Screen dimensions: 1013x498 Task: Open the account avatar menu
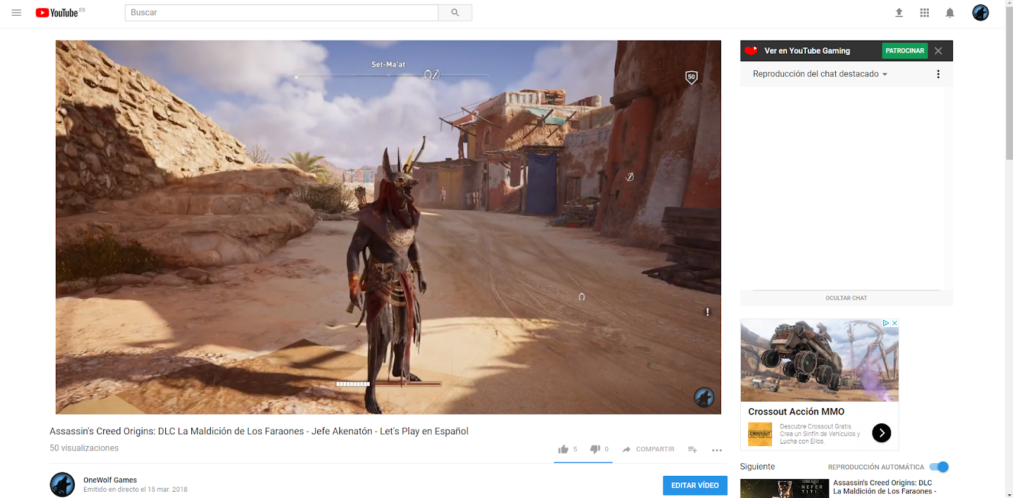pos(980,13)
